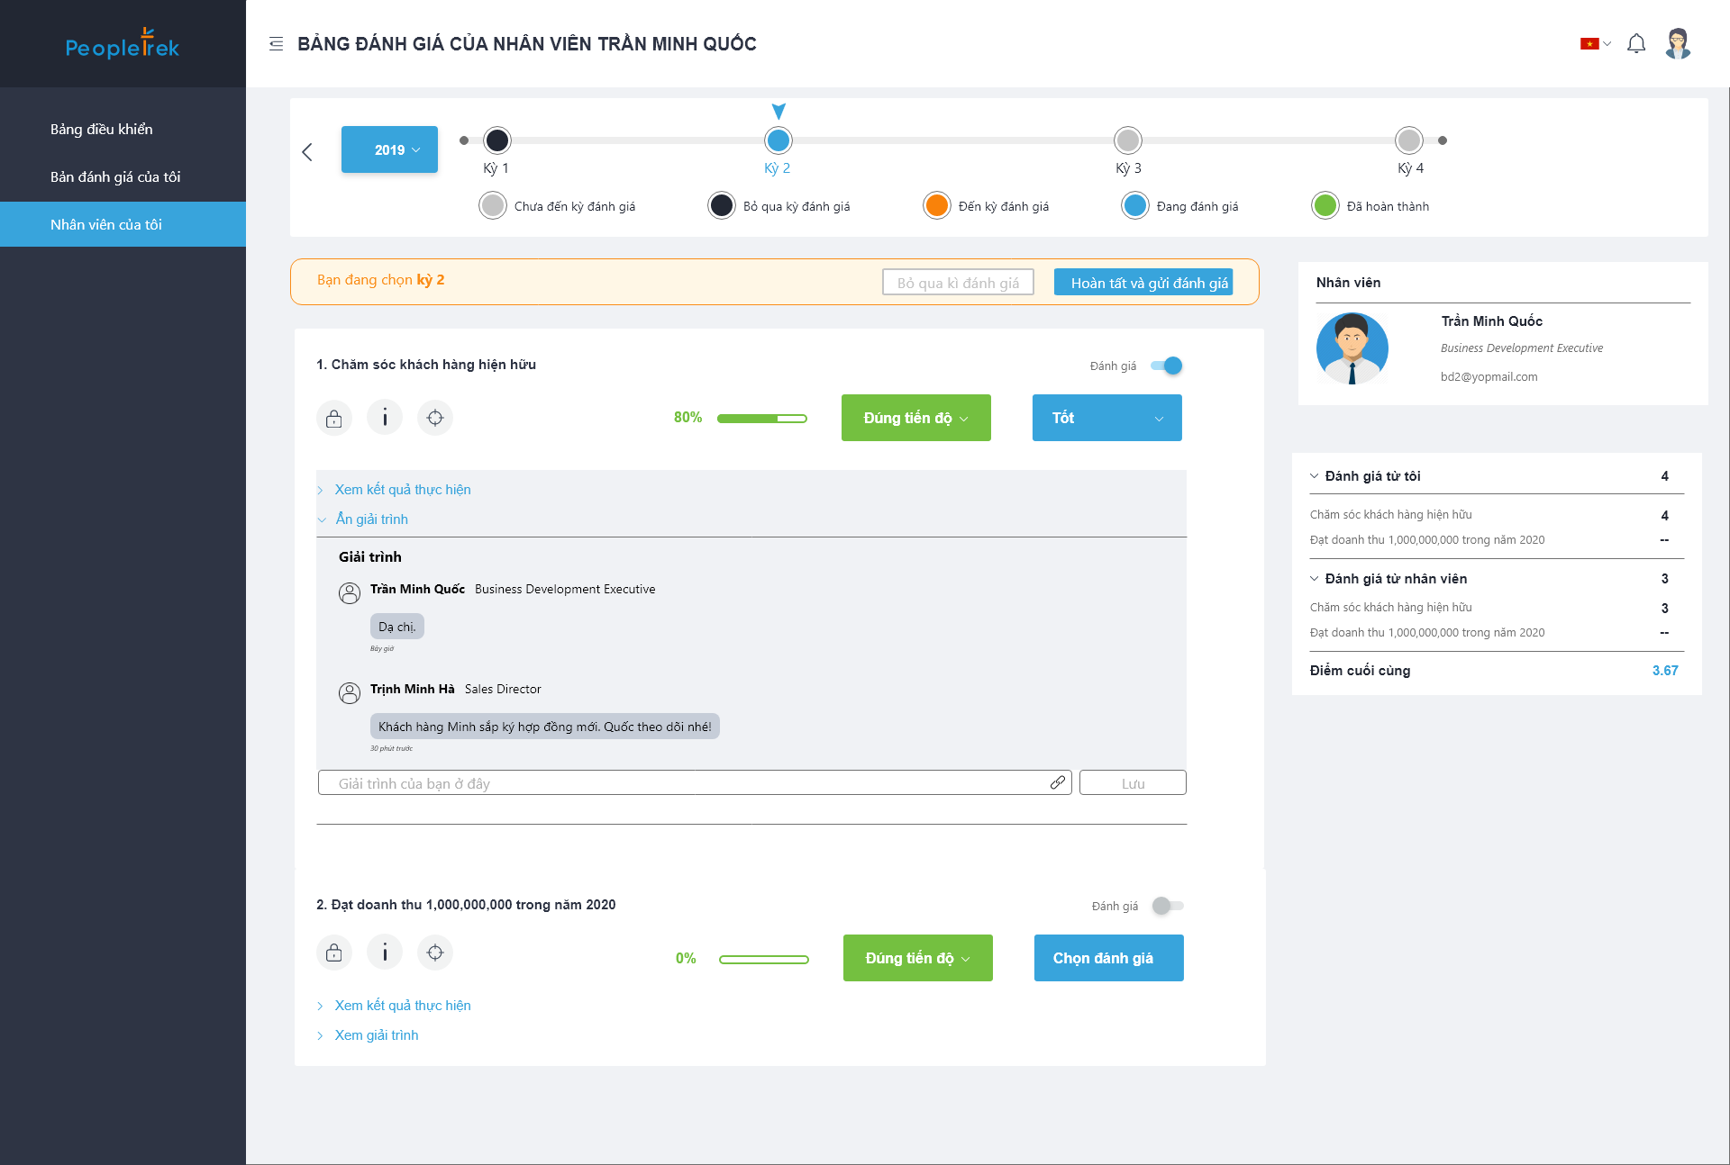
Task: Click target crosshair icon for goal 2
Action: tap(435, 953)
